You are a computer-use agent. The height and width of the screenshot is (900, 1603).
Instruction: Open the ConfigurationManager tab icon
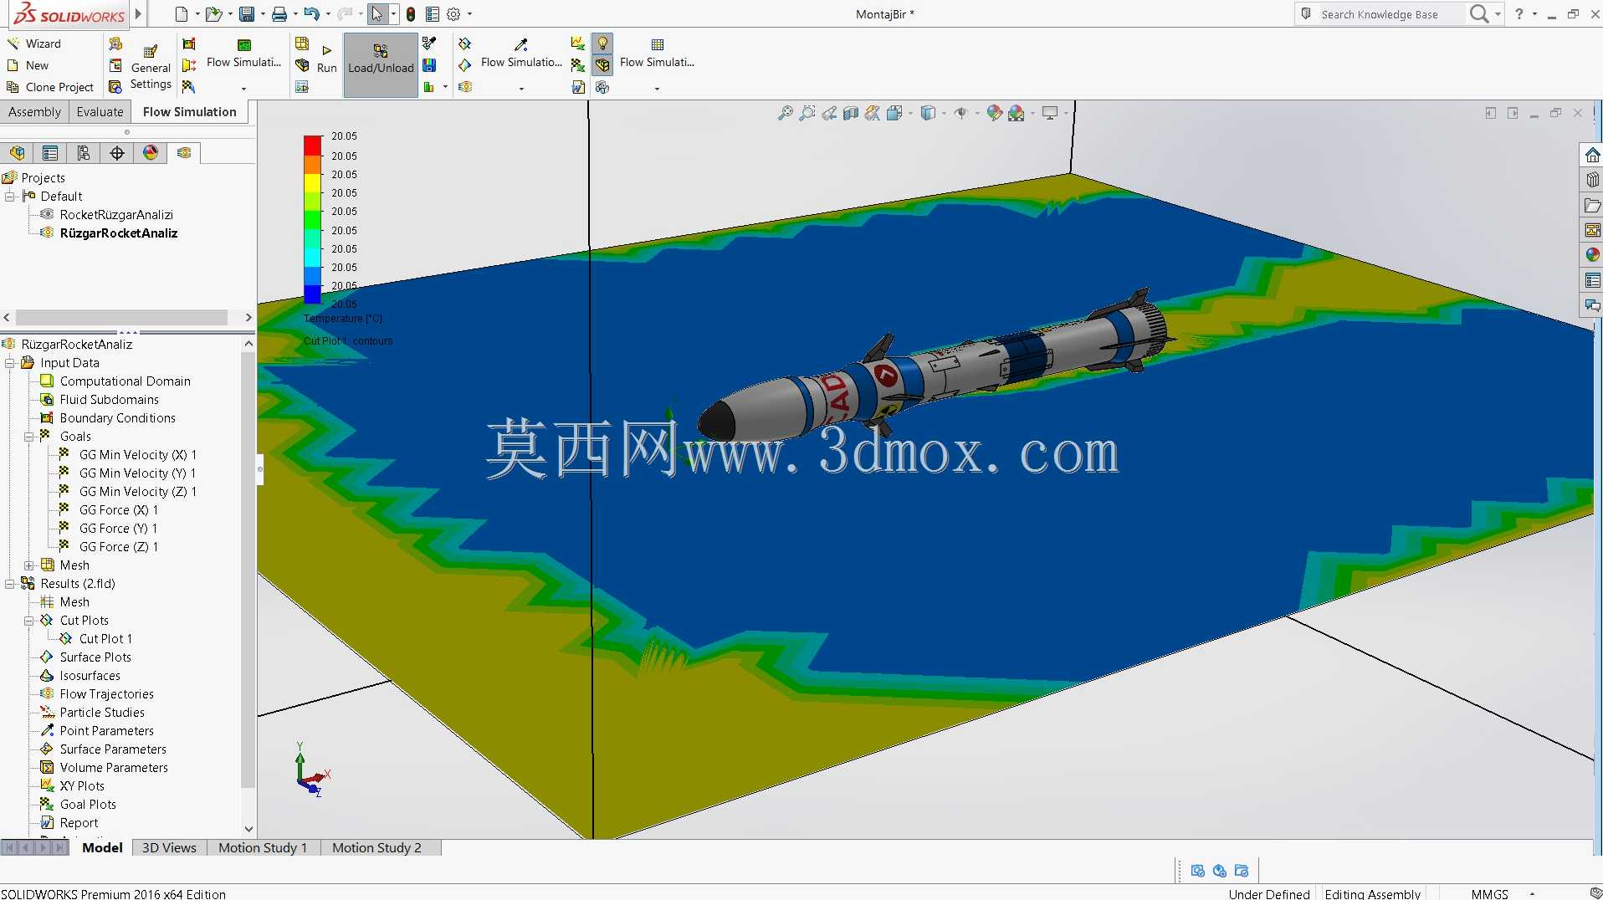click(84, 153)
